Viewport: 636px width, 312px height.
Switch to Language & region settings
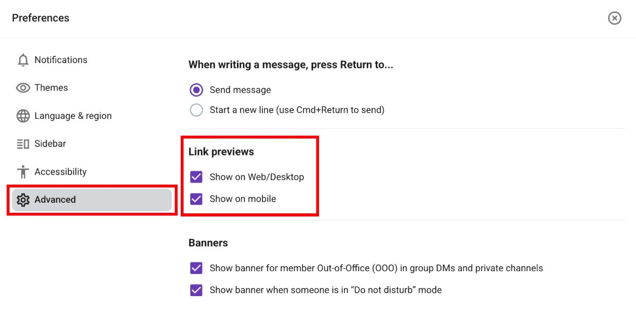(73, 116)
